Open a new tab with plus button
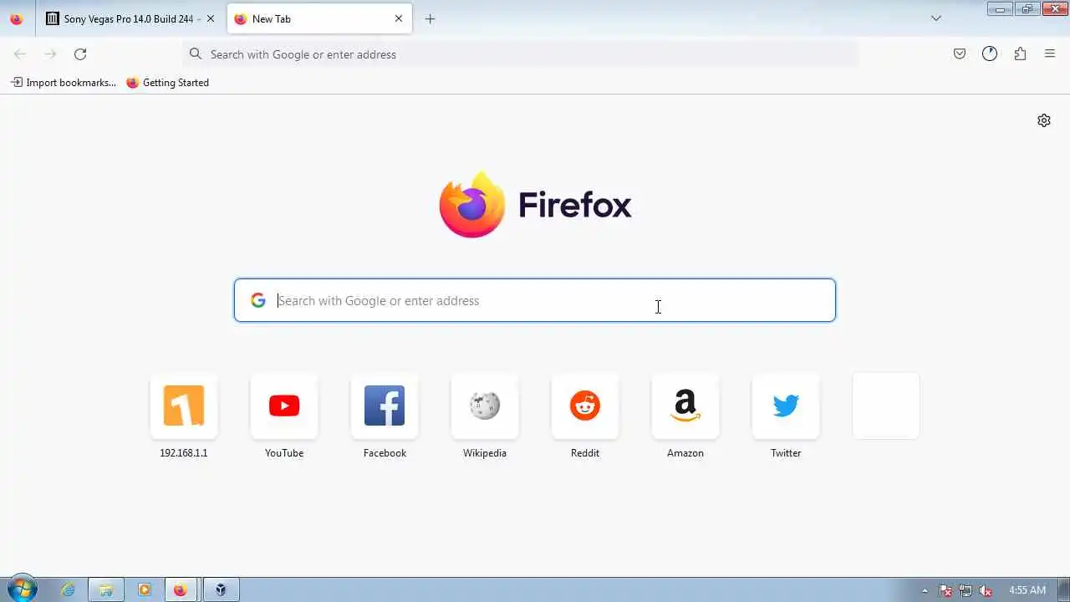The width and height of the screenshot is (1070, 602). pos(430,18)
